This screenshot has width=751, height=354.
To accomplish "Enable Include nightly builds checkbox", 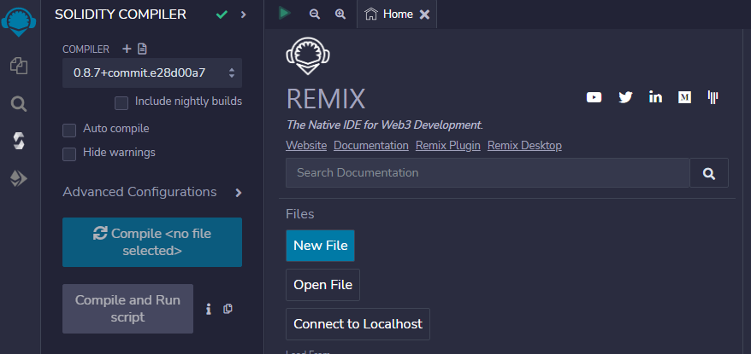I will (x=121, y=102).
